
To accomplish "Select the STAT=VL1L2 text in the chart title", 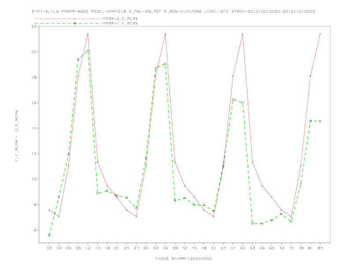I will point(45,11).
